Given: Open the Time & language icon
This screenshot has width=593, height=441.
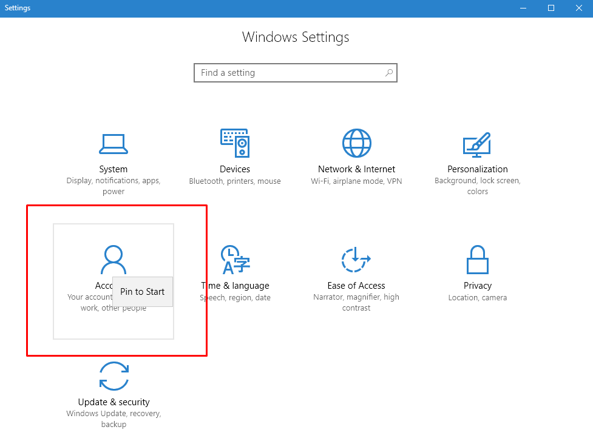Looking at the screenshot, I should click(236, 260).
